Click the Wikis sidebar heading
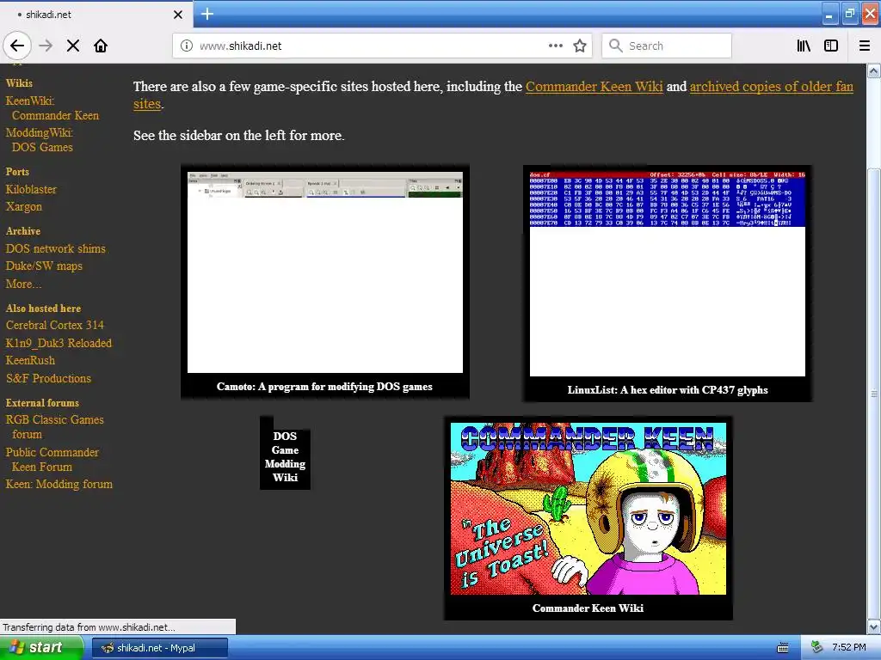 coord(19,83)
